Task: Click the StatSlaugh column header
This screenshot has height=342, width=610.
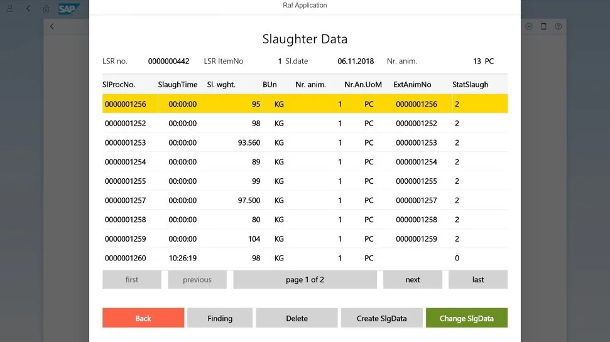Action: [470, 85]
